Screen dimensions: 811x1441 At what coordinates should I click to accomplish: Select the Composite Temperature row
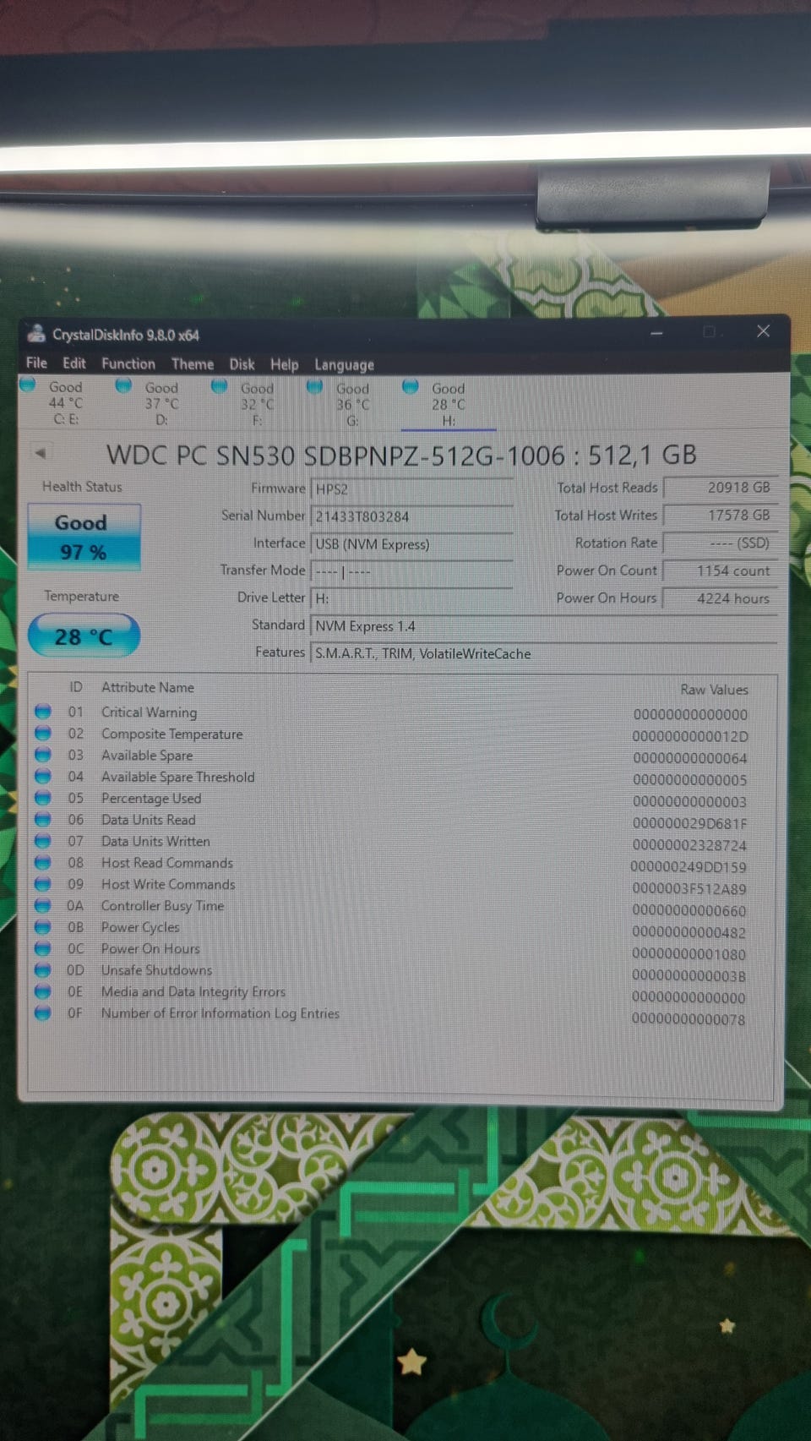pyautogui.click(x=402, y=734)
